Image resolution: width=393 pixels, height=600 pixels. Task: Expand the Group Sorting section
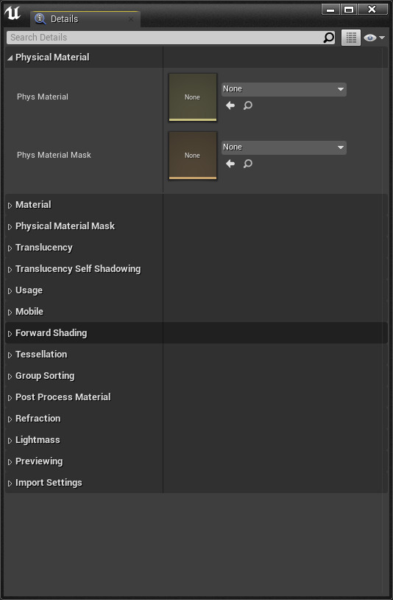coord(10,377)
